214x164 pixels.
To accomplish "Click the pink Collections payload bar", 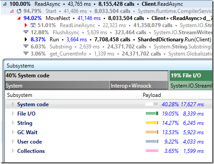I will [152, 151].
